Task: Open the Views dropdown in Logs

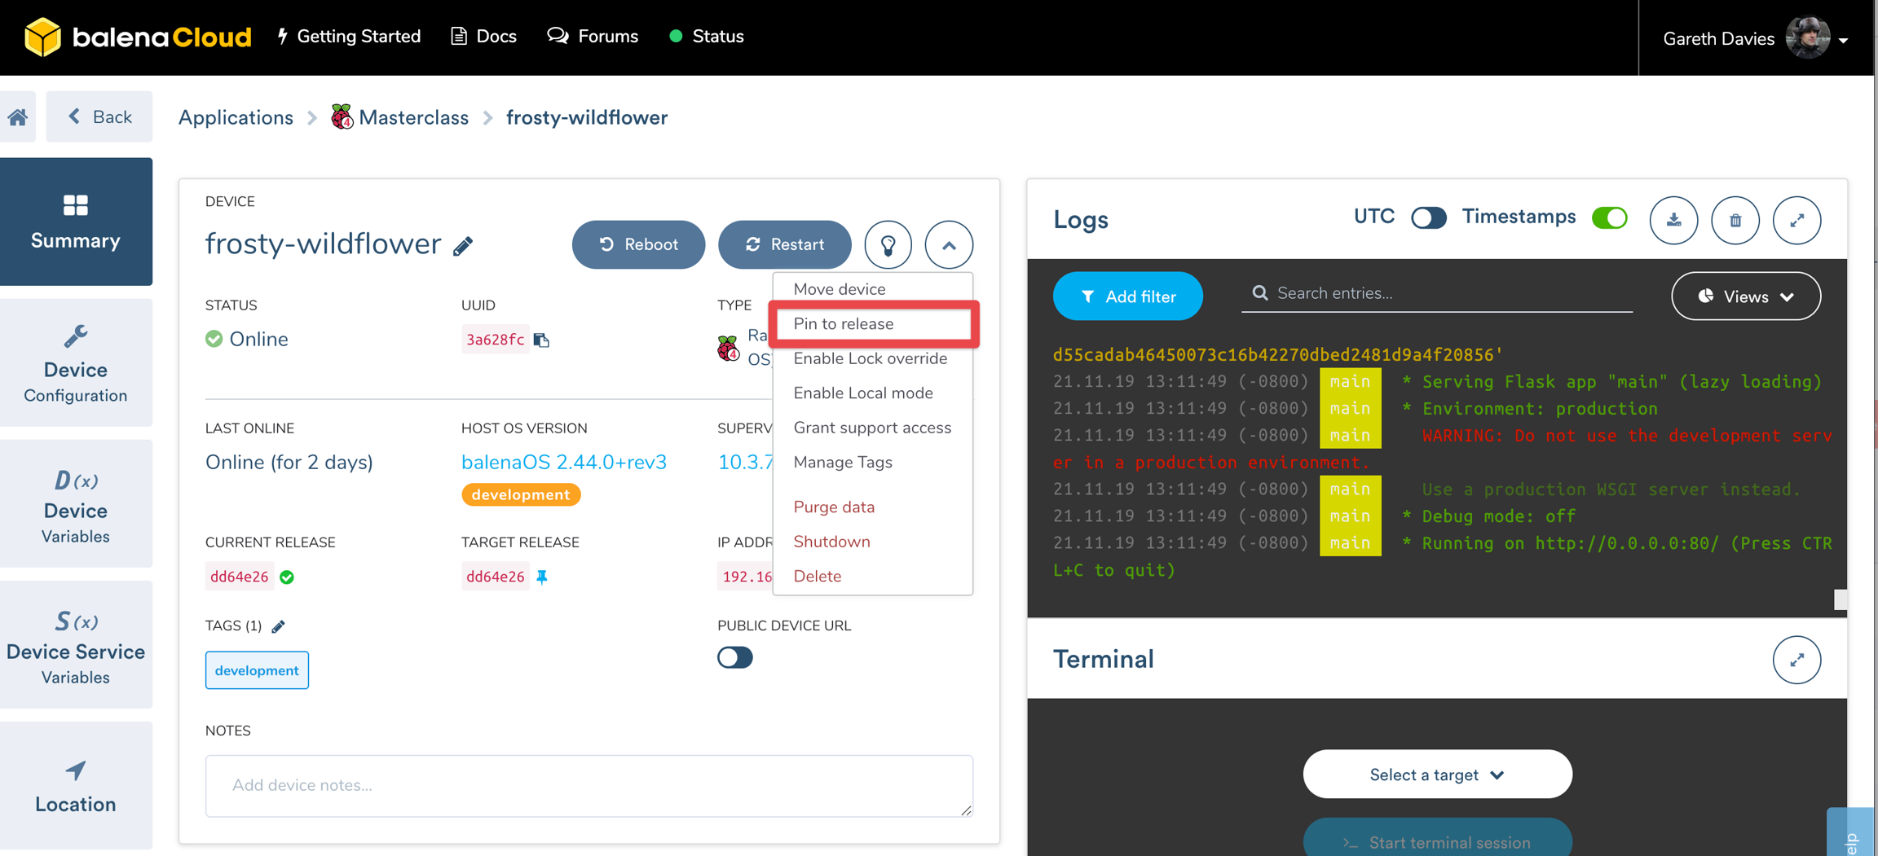Action: [1745, 296]
